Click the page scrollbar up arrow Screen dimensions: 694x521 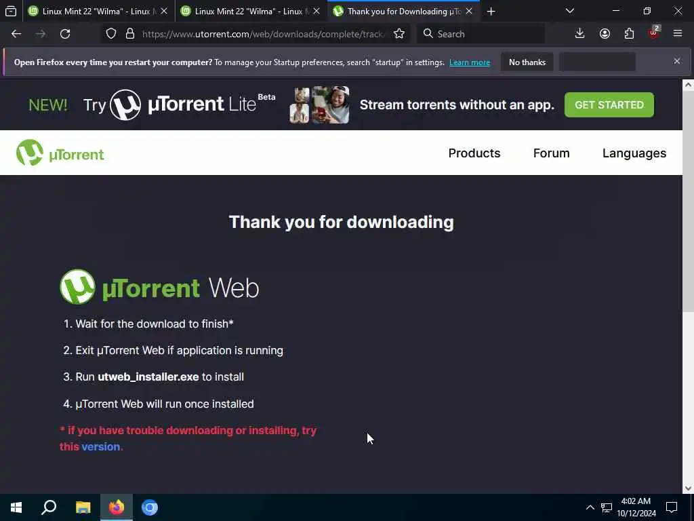pyautogui.click(x=688, y=85)
